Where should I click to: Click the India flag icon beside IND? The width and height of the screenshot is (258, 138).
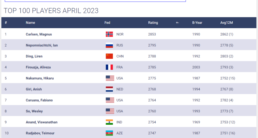[109, 122]
